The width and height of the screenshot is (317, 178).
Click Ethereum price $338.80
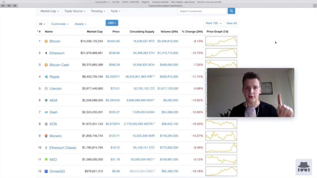pyautogui.click(x=114, y=53)
